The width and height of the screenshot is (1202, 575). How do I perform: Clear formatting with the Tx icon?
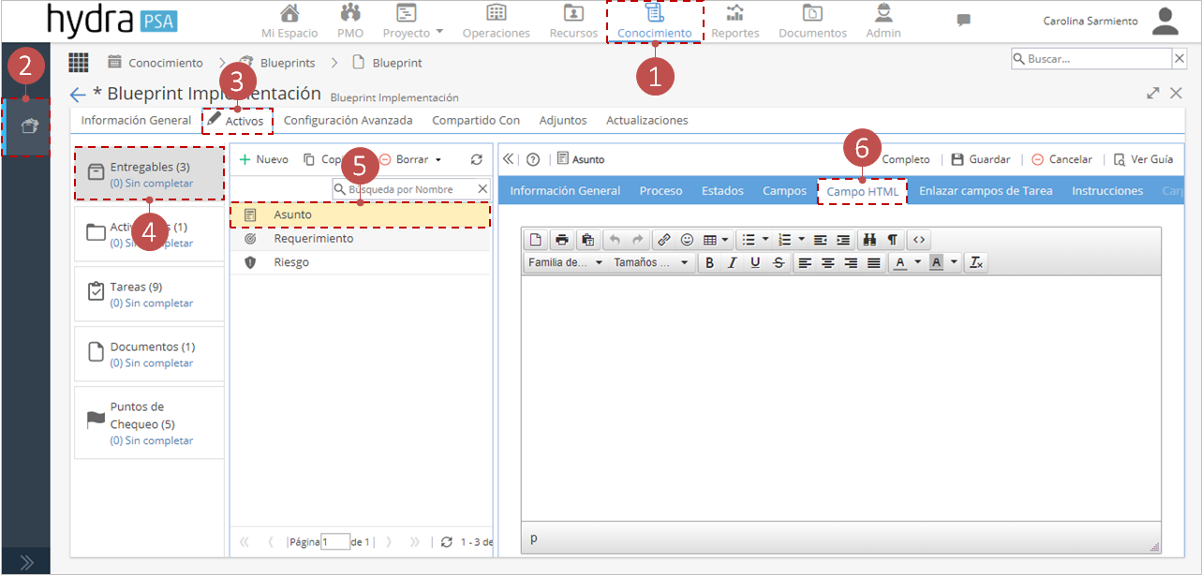point(976,263)
